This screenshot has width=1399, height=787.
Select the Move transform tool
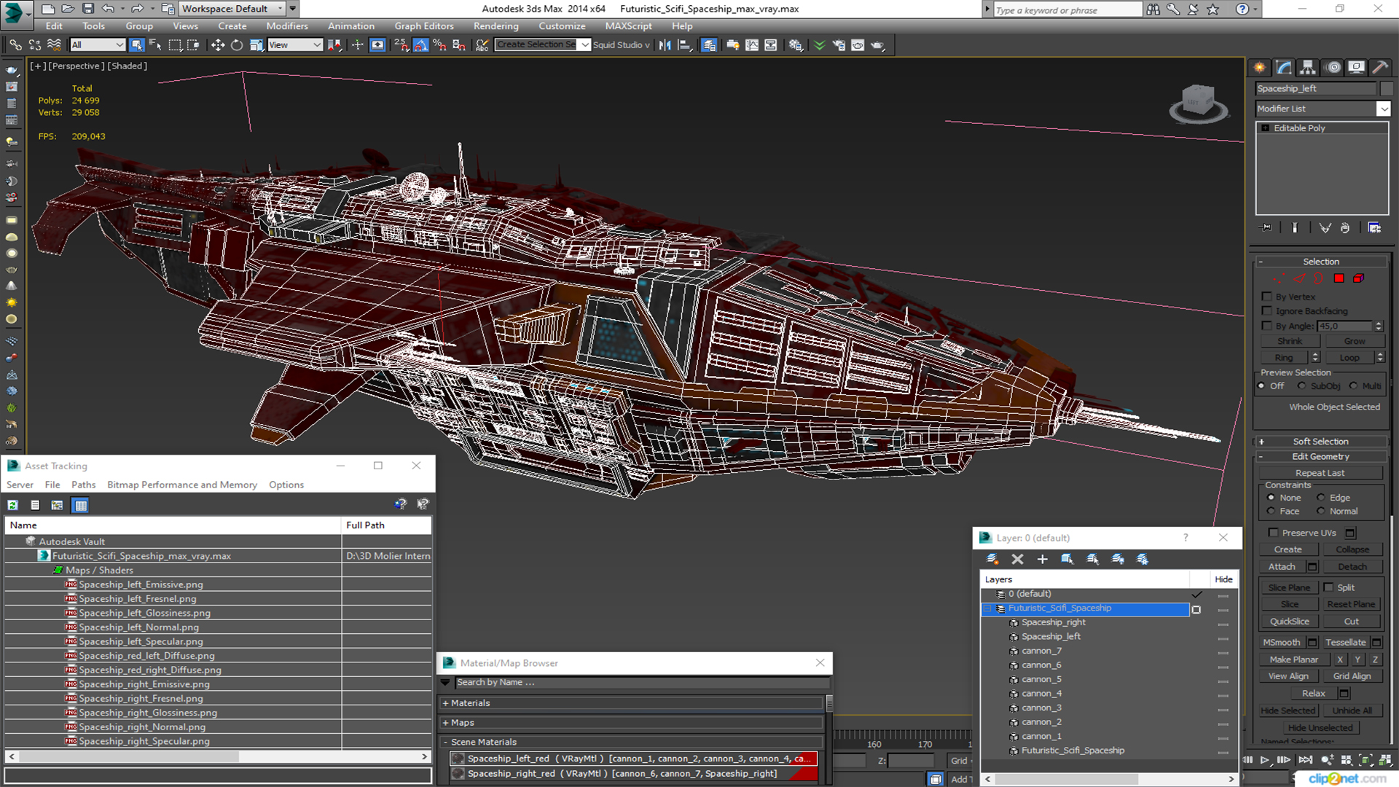(x=217, y=45)
